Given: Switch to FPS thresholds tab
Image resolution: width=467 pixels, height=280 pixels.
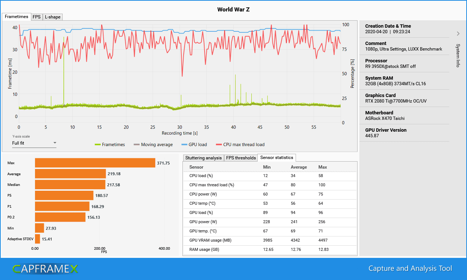Looking at the screenshot, I should (241, 158).
